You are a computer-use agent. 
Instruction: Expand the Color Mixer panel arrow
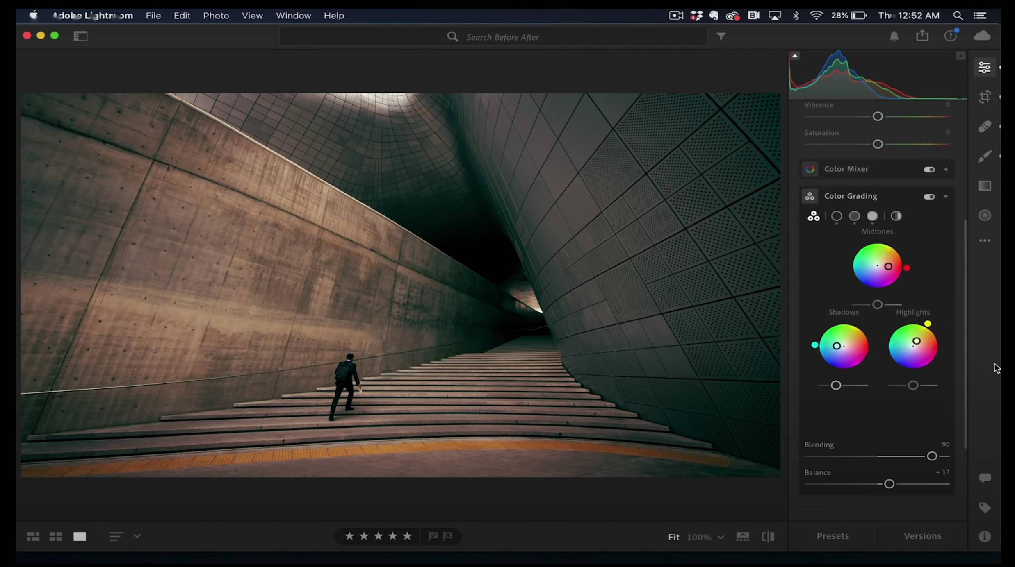pyautogui.click(x=946, y=169)
